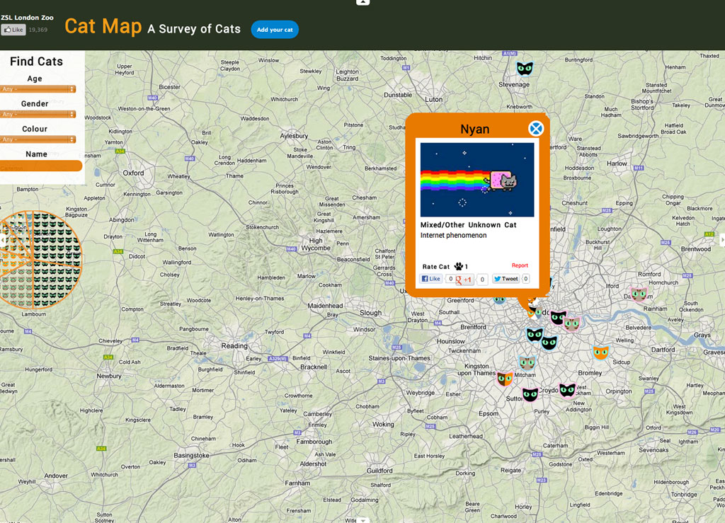Click the Google +1 button
Image resolution: width=725 pixels, height=523 pixels.
click(464, 278)
